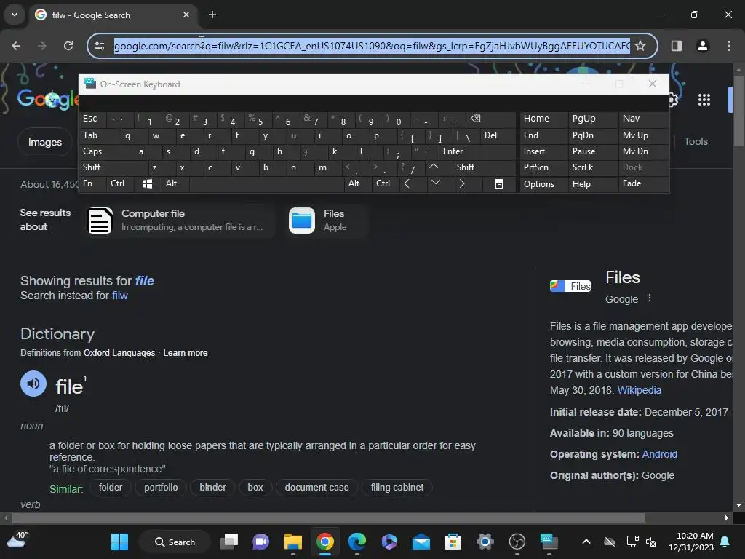The height and width of the screenshot is (559, 745).
Task: Click the Files app logo thumbnail
Action: [x=570, y=286]
